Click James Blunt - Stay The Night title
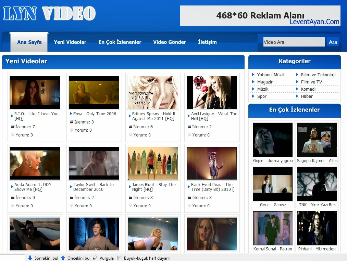Image resolution: width=347 pixels, height=261 pixels. click(154, 187)
